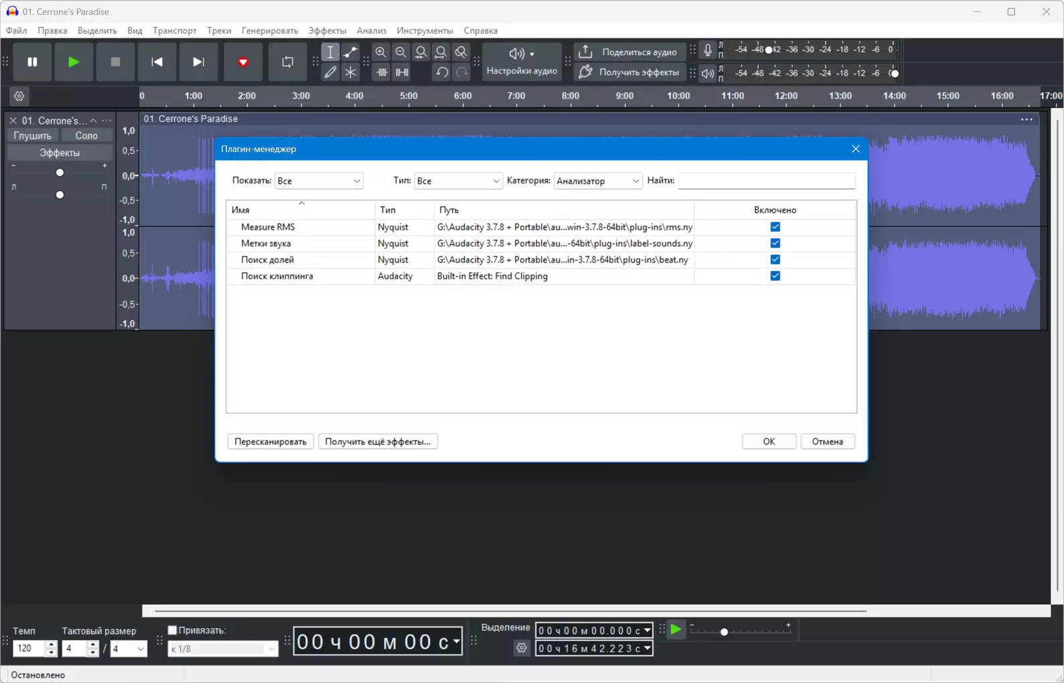
Task: Click the Trim audio outside selection icon
Action: pos(382,72)
